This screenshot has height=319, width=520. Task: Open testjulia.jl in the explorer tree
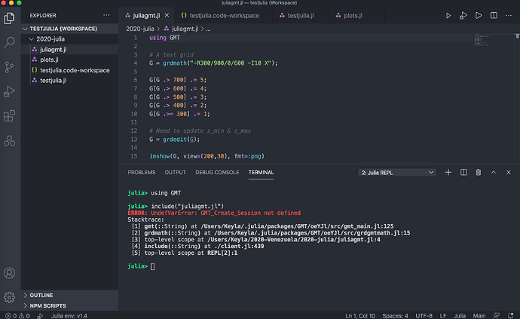tap(69, 81)
